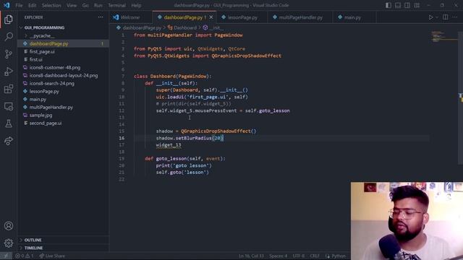463x260 pixels.
Task: Open the Selection menu
Action: click(51, 5)
